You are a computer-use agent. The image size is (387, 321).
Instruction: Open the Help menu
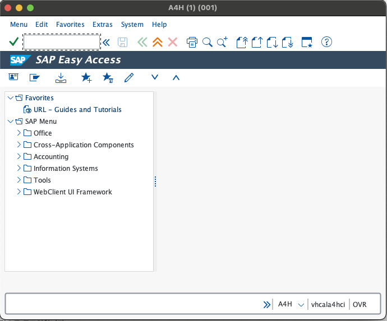point(159,25)
